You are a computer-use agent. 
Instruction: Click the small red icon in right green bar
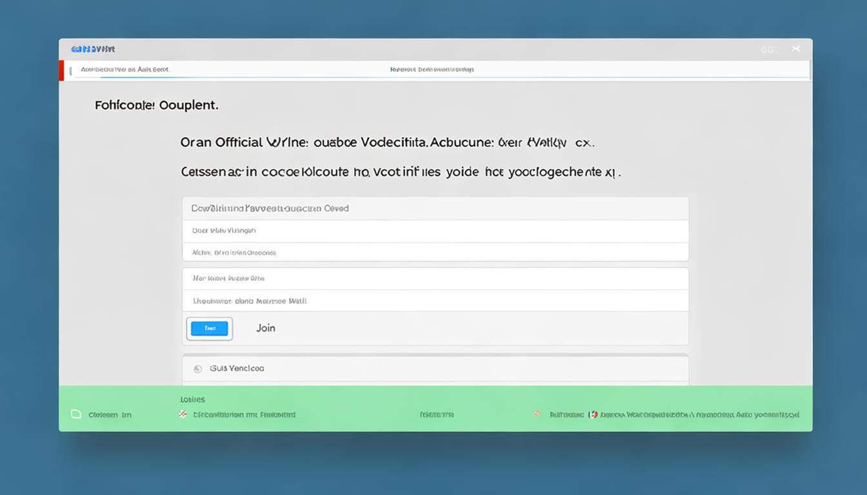pyautogui.click(x=537, y=414)
